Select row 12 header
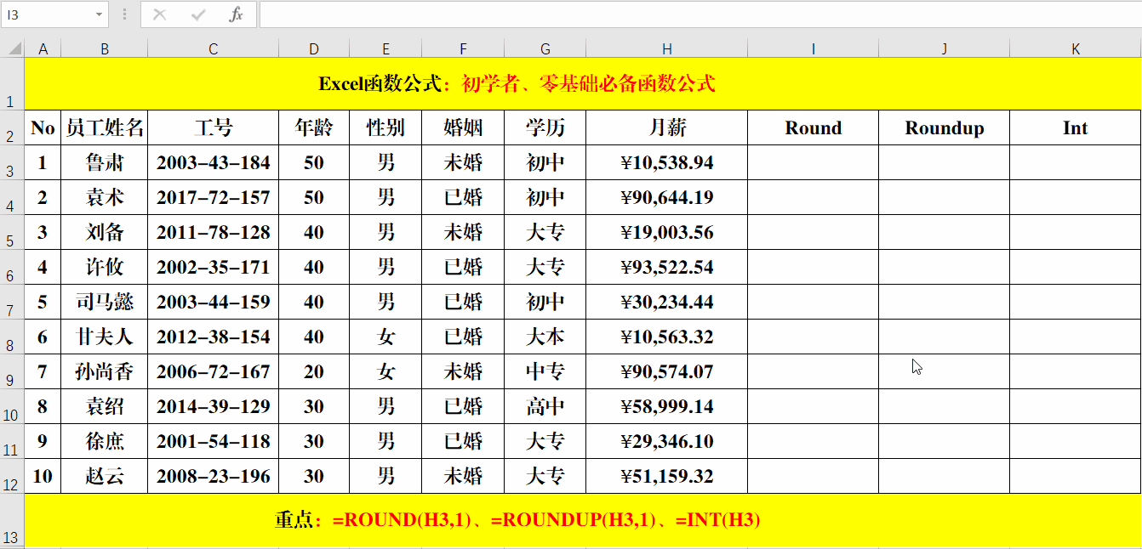Screen dimensions: 1142x549 click(13, 476)
